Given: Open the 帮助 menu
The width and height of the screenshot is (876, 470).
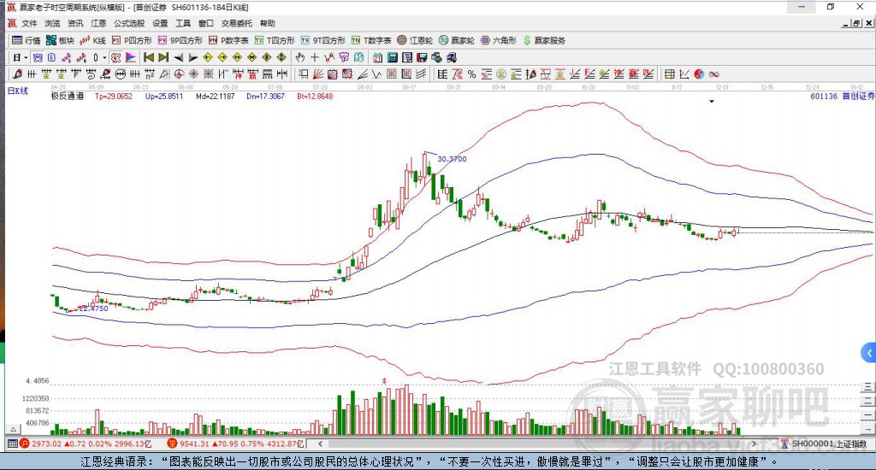Looking at the screenshot, I should [x=268, y=23].
